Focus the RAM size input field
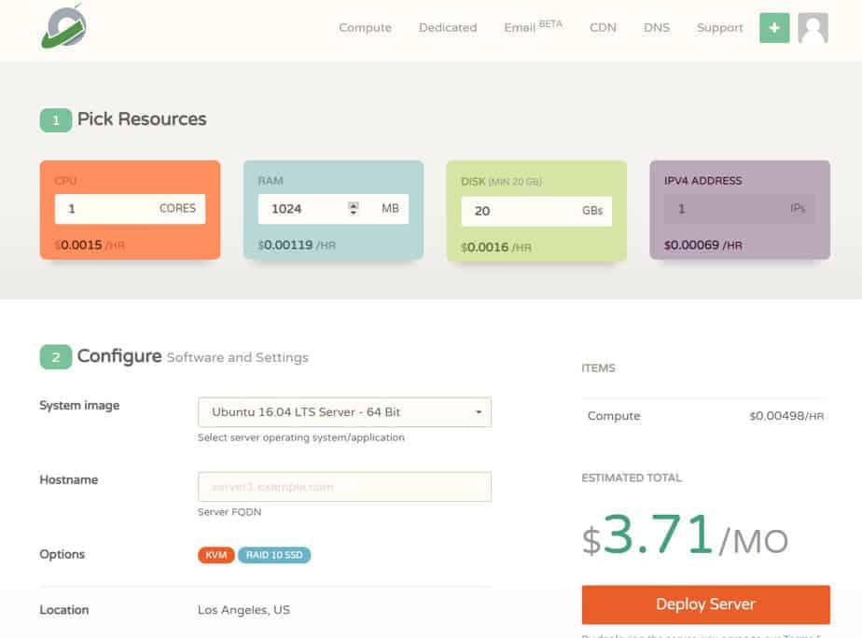862x638 pixels. (303, 209)
